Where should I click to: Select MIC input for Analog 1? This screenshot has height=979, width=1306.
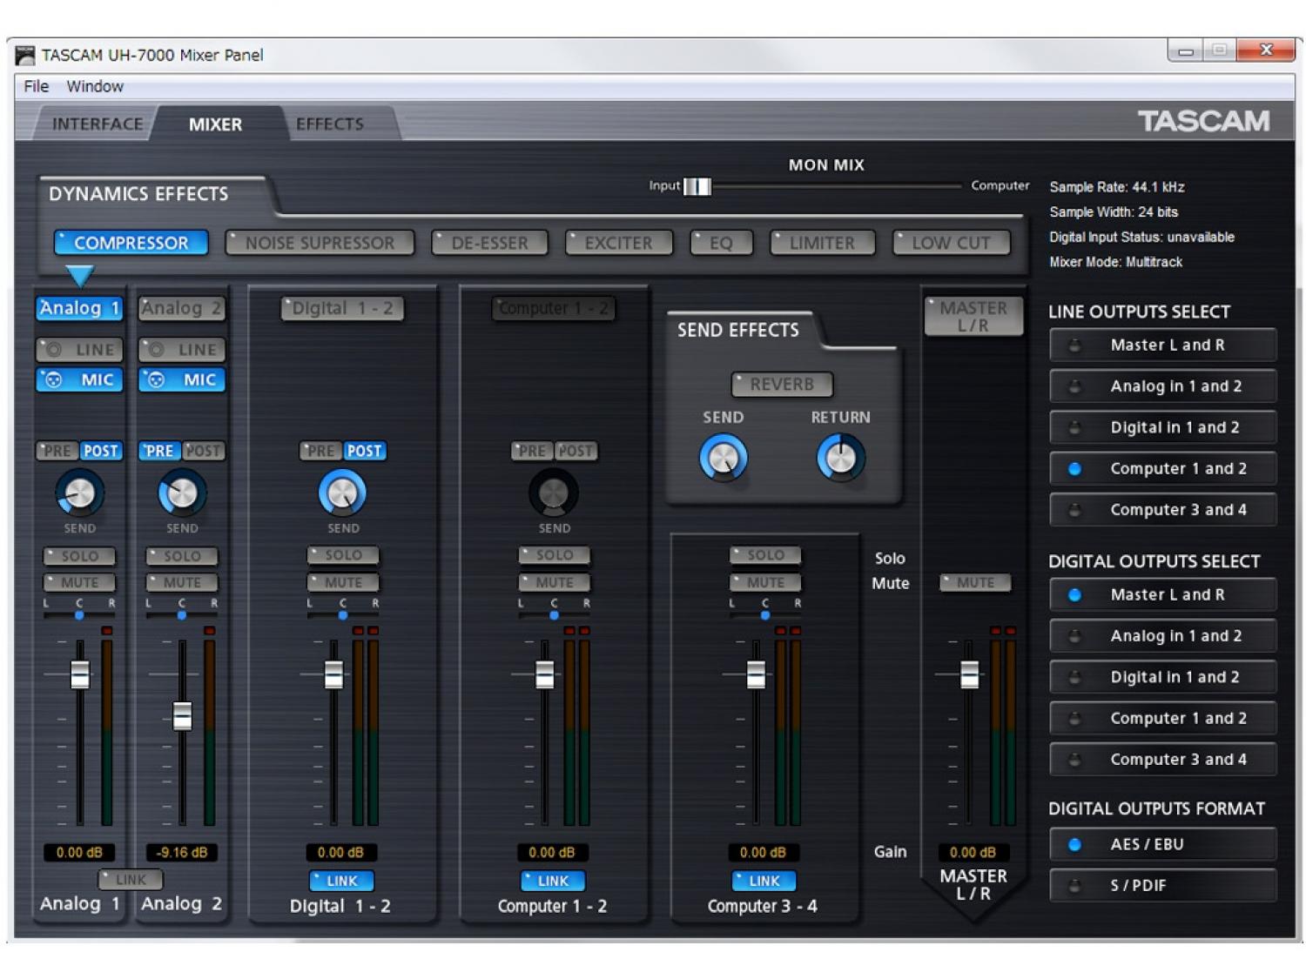(x=80, y=379)
